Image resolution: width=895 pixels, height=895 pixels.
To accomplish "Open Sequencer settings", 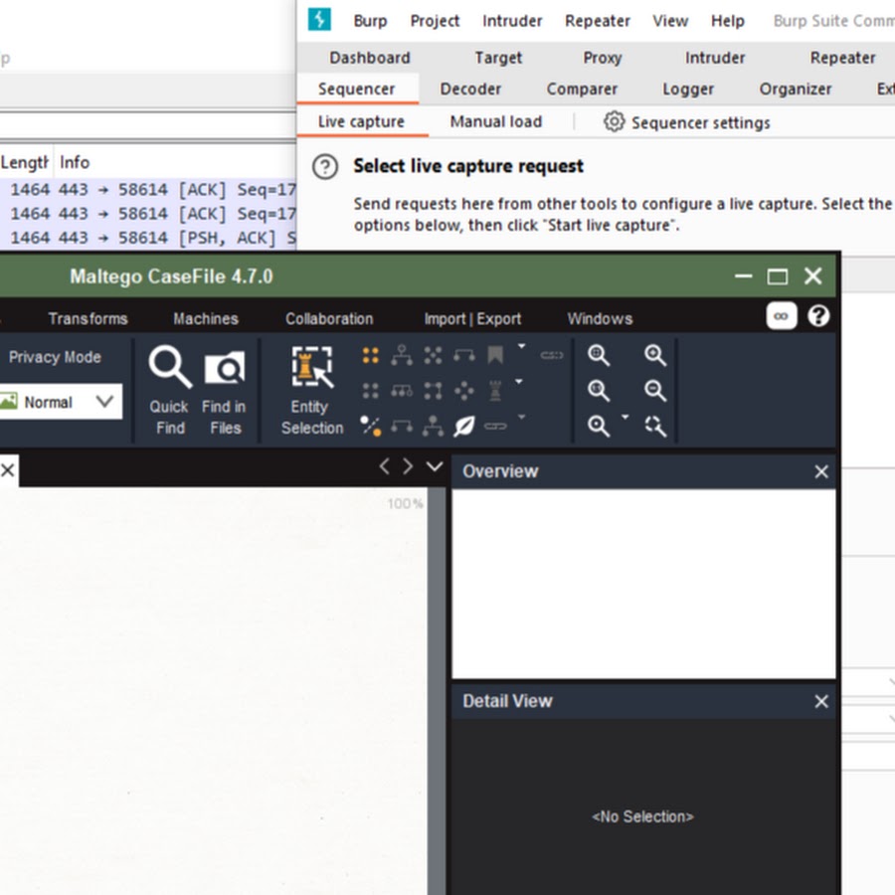I will coord(686,122).
